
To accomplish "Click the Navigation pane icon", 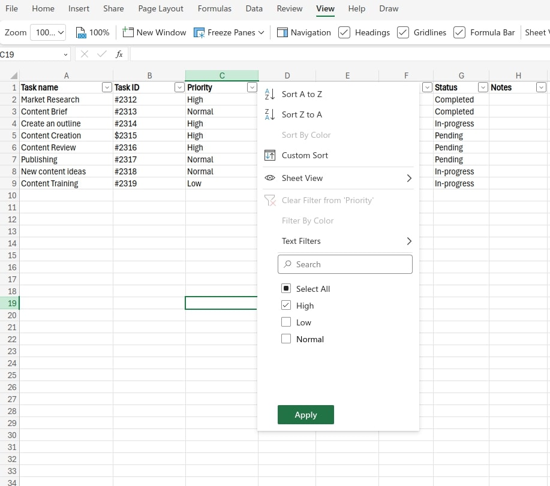I will (282, 32).
